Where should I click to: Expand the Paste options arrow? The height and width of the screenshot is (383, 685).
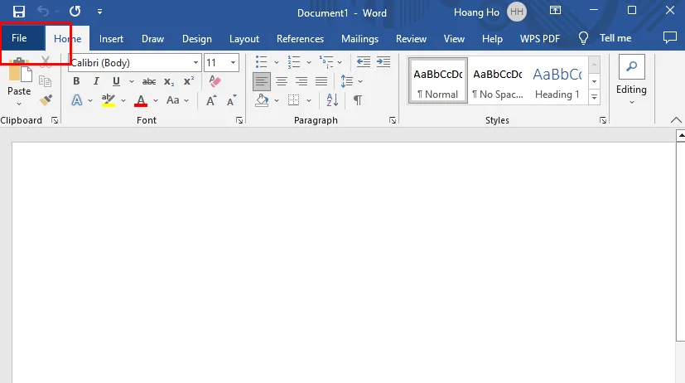tap(19, 104)
